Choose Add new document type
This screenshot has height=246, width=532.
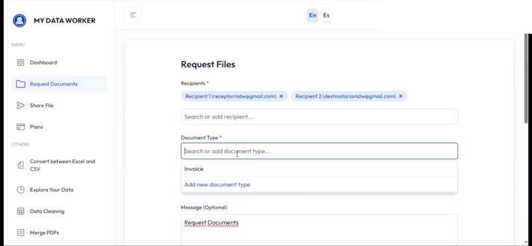(x=319, y=185)
